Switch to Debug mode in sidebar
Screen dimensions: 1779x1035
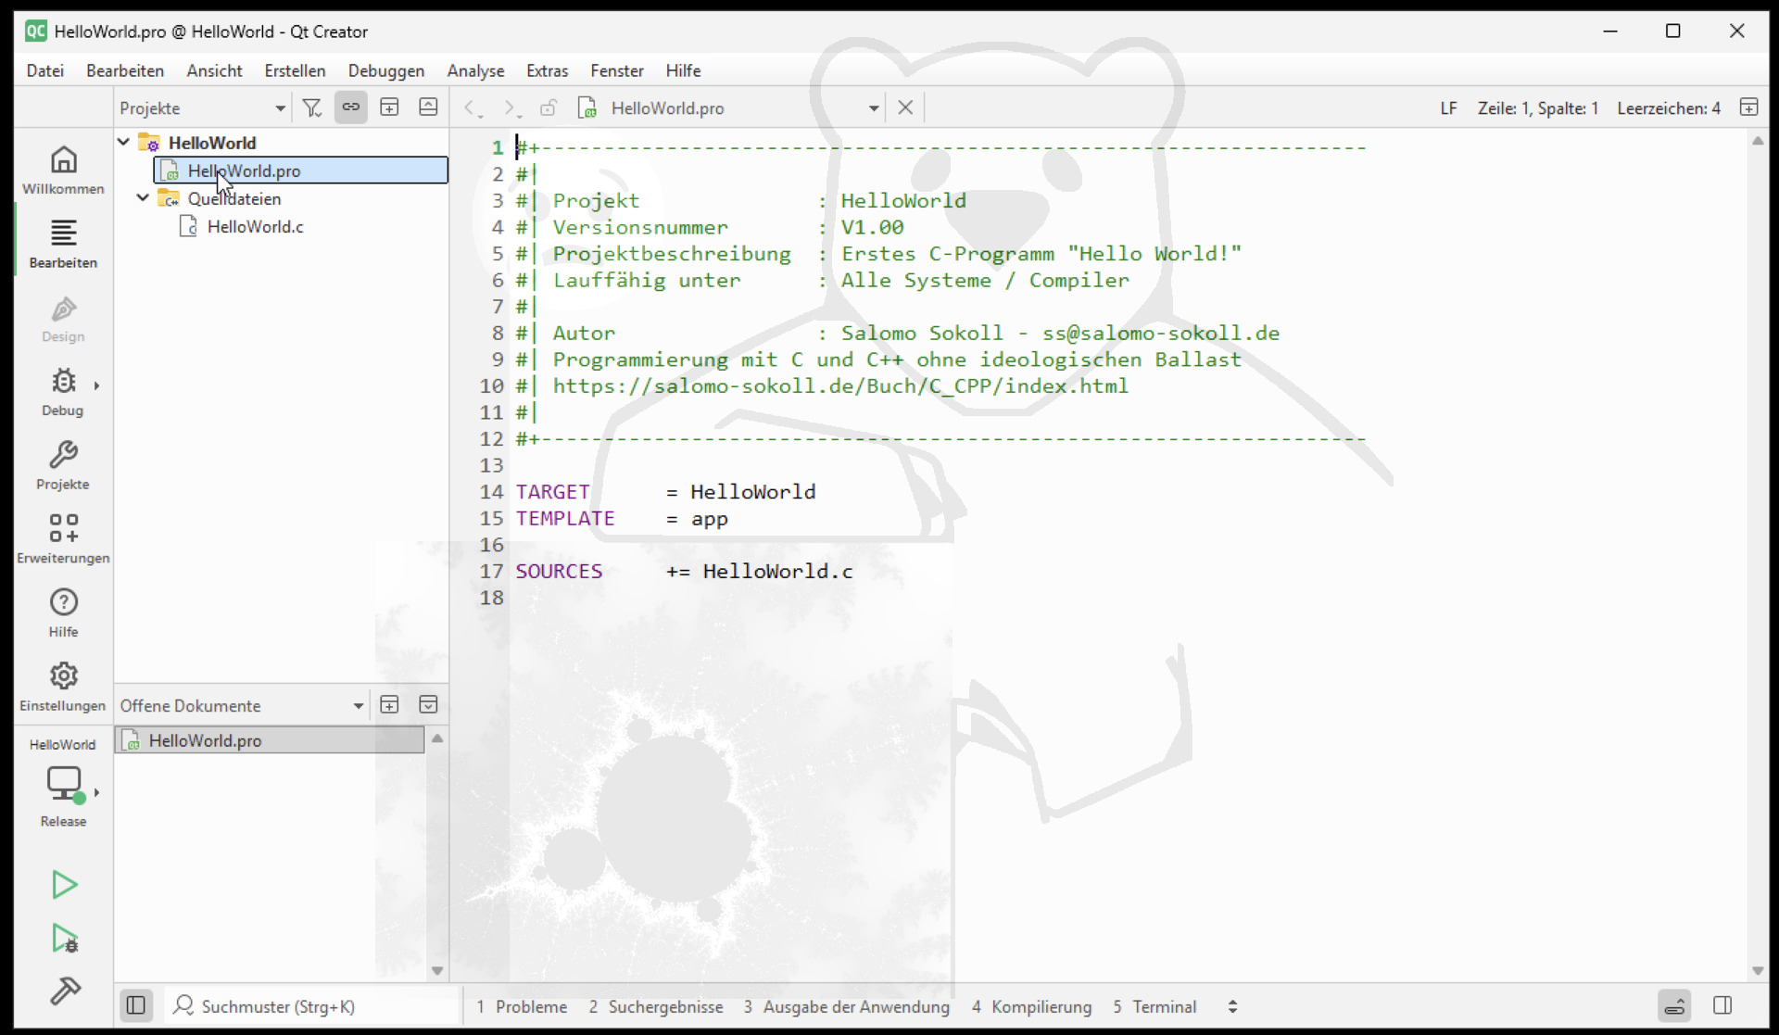(x=63, y=392)
